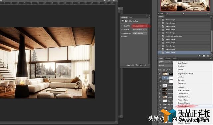This screenshot has height=125, width=213.
Task: Click Navigator zoom out icon
Action: (167, 14)
